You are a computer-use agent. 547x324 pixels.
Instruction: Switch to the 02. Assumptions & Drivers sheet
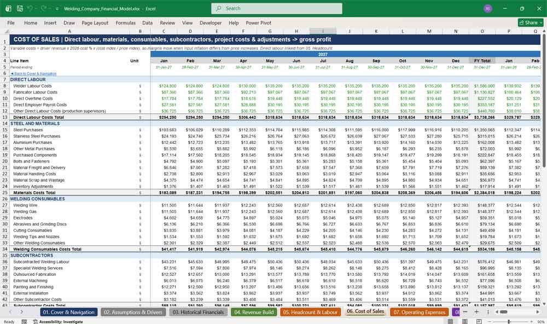(133, 312)
